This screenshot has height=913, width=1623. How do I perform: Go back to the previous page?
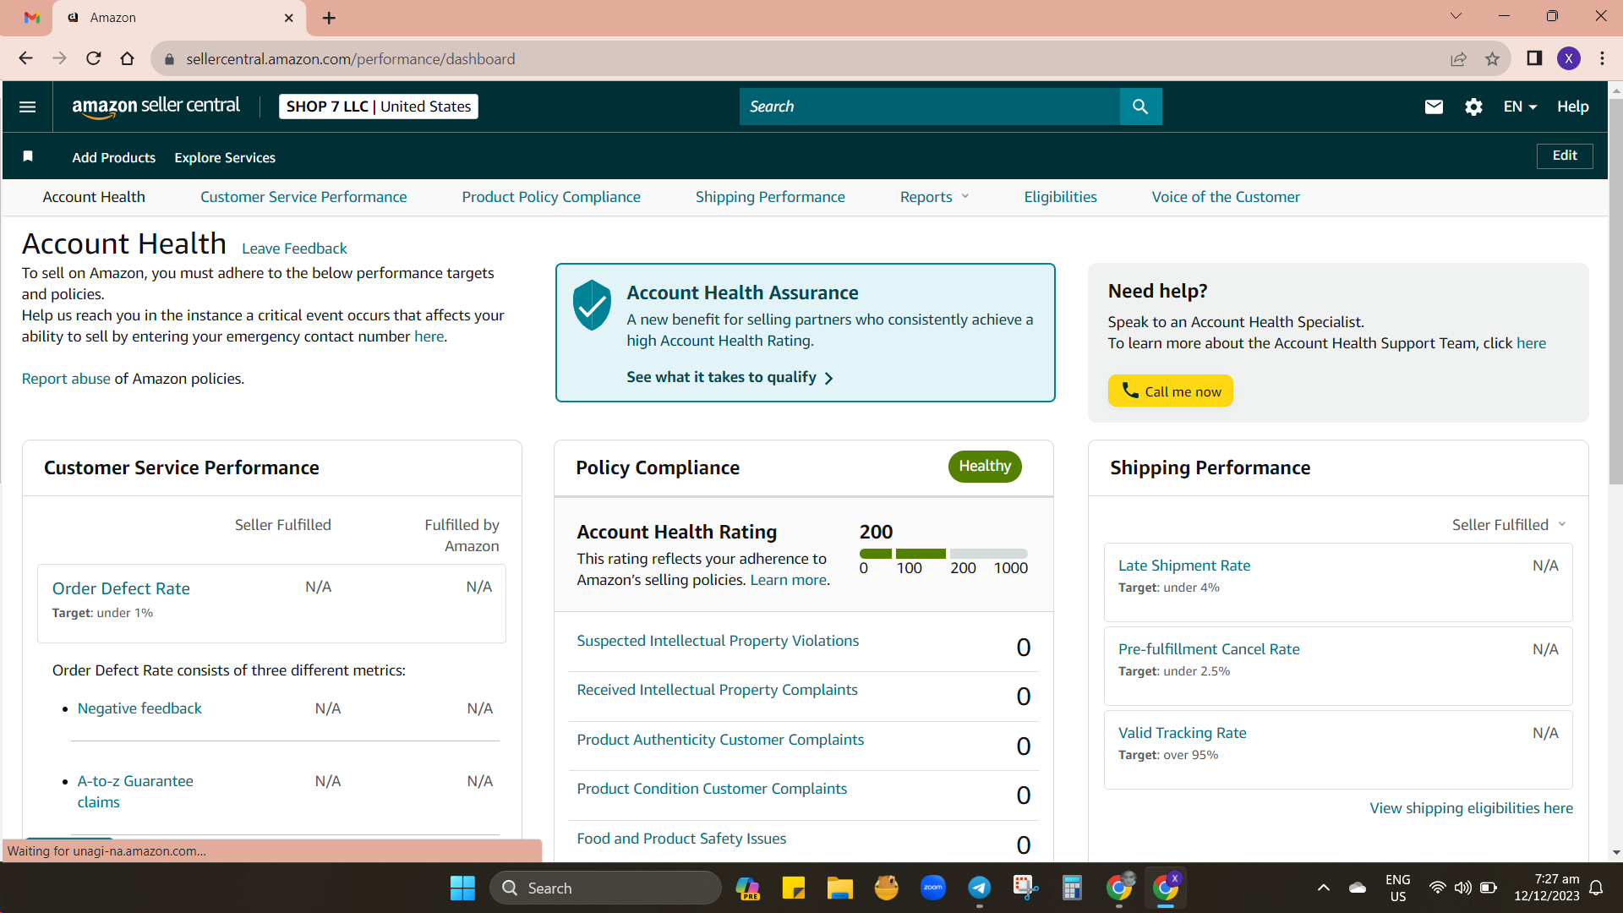coord(25,58)
